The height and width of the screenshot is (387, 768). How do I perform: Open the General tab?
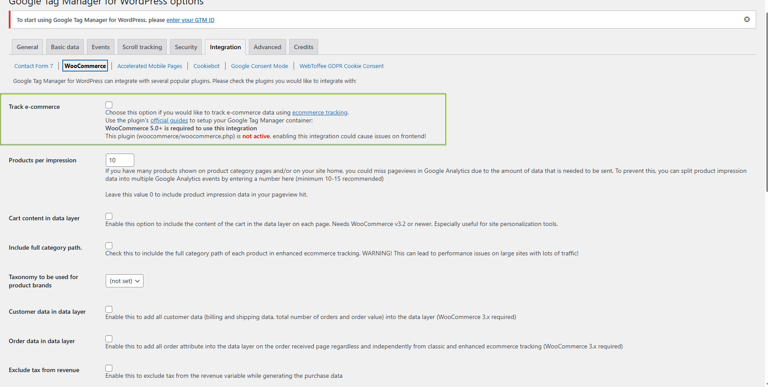pos(27,47)
